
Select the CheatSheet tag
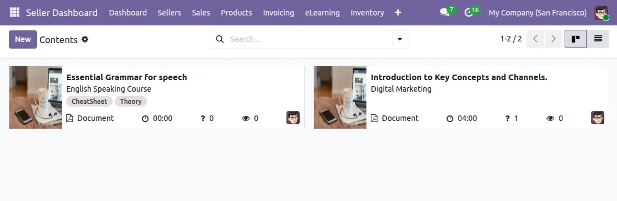pyautogui.click(x=89, y=102)
